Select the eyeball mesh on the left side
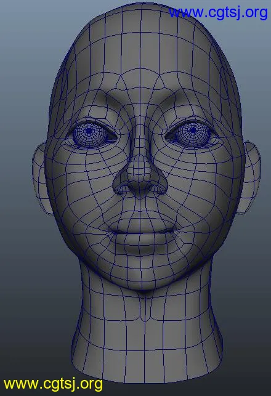This screenshot has height=396, width=271. [90, 135]
